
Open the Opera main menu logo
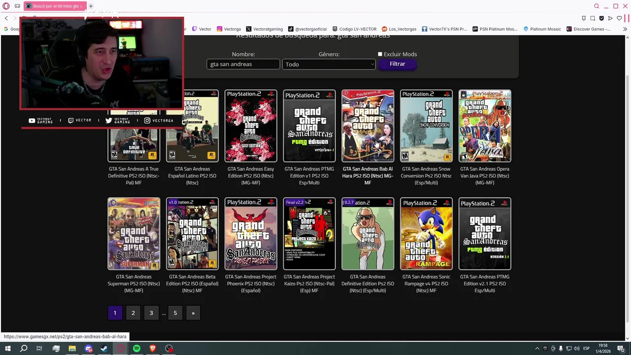tap(6, 6)
